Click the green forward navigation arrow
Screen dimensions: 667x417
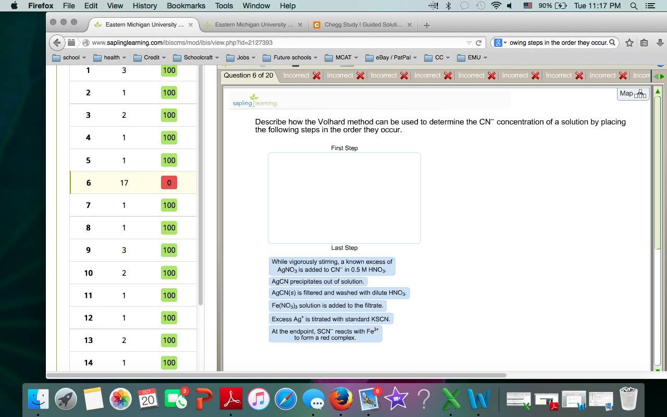[x=662, y=76]
